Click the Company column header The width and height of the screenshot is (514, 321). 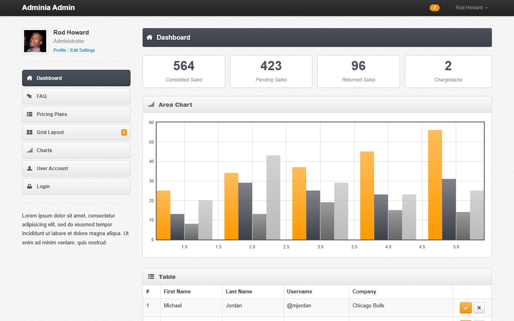click(x=401, y=292)
